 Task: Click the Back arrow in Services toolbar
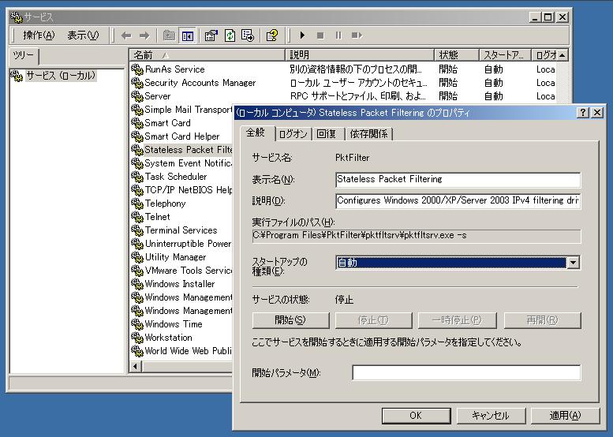(x=126, y=35)
